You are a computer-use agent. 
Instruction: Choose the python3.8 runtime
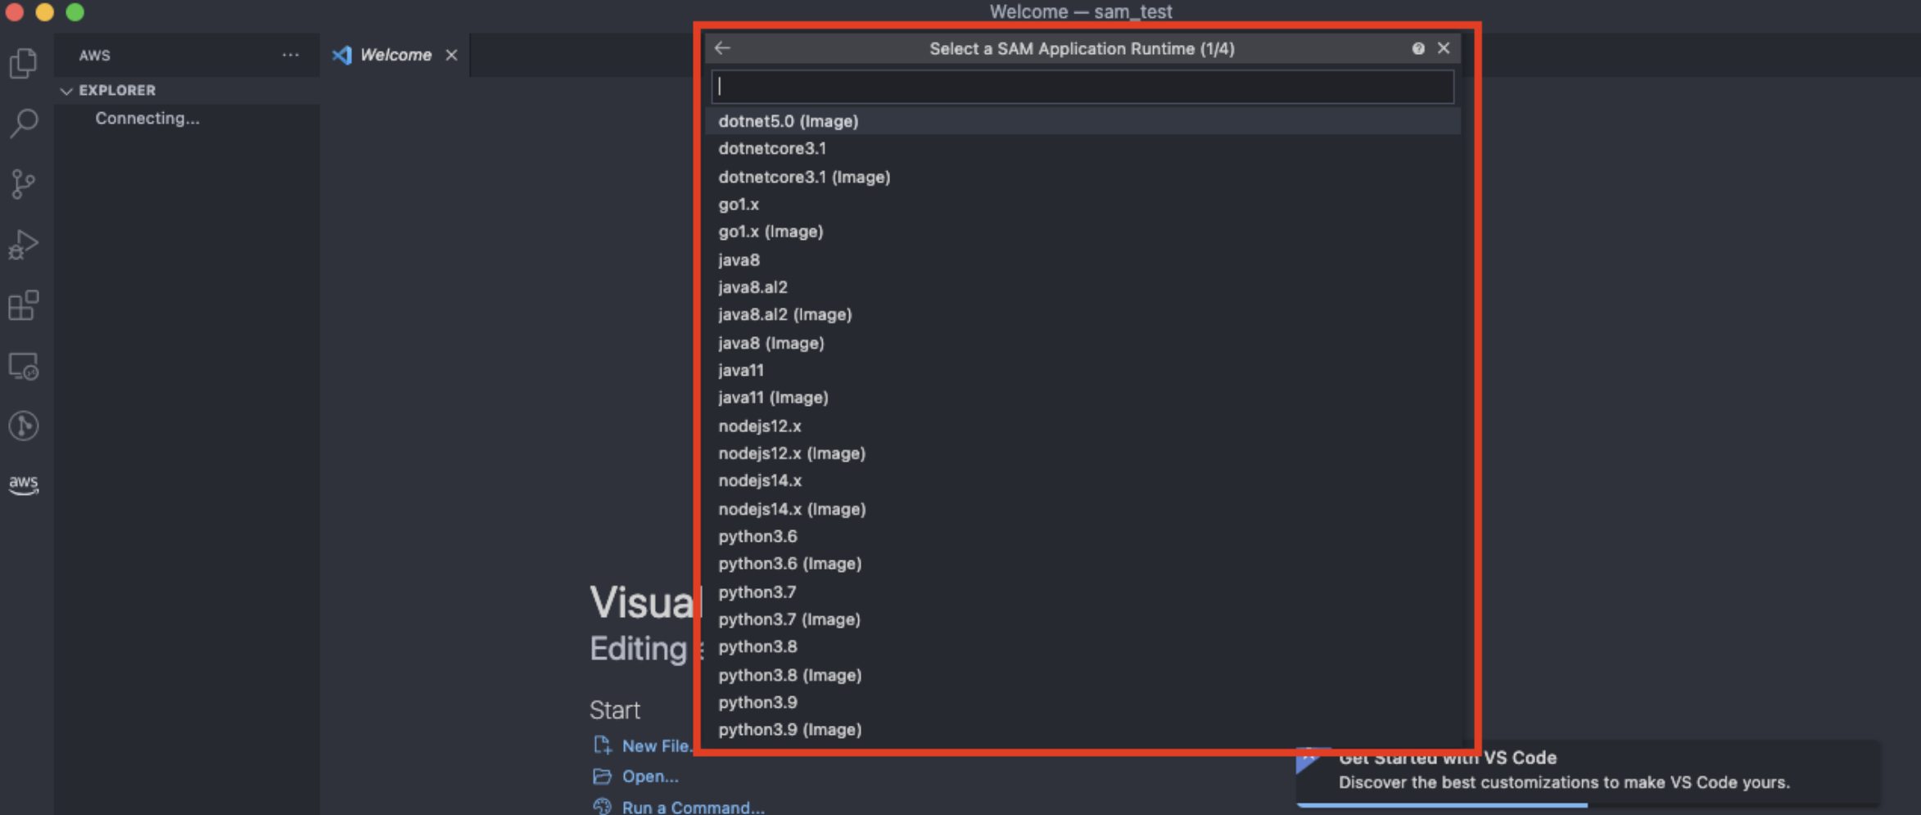point(1083,647)
